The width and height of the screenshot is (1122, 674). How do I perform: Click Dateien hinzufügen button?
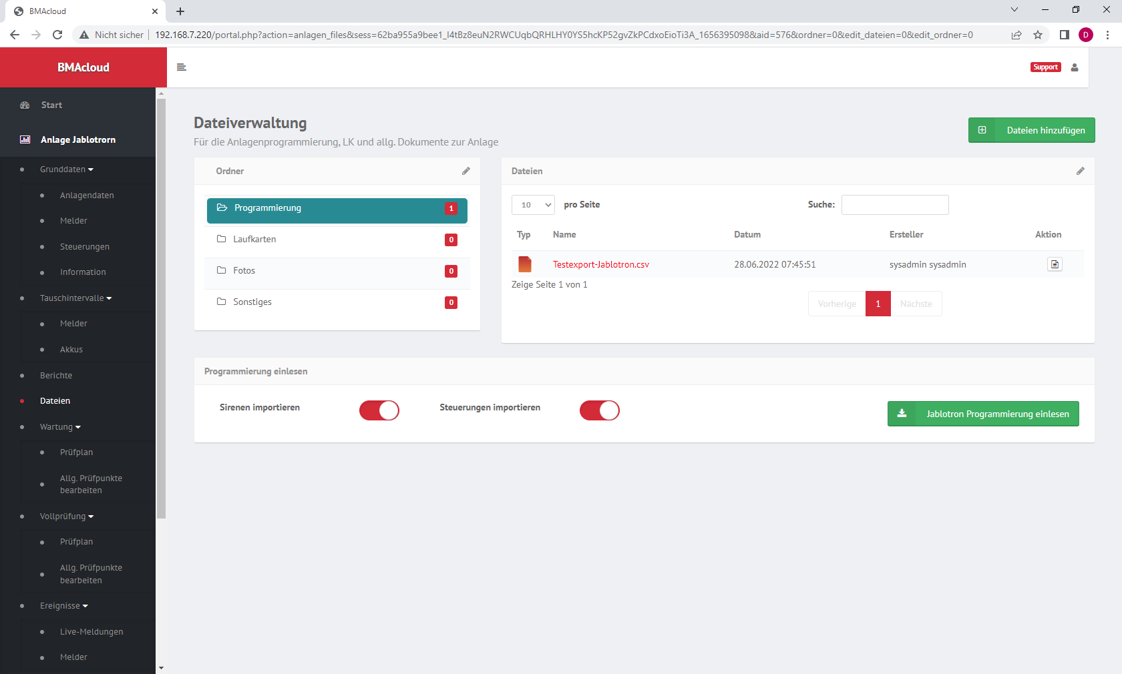coord(1032,130)
